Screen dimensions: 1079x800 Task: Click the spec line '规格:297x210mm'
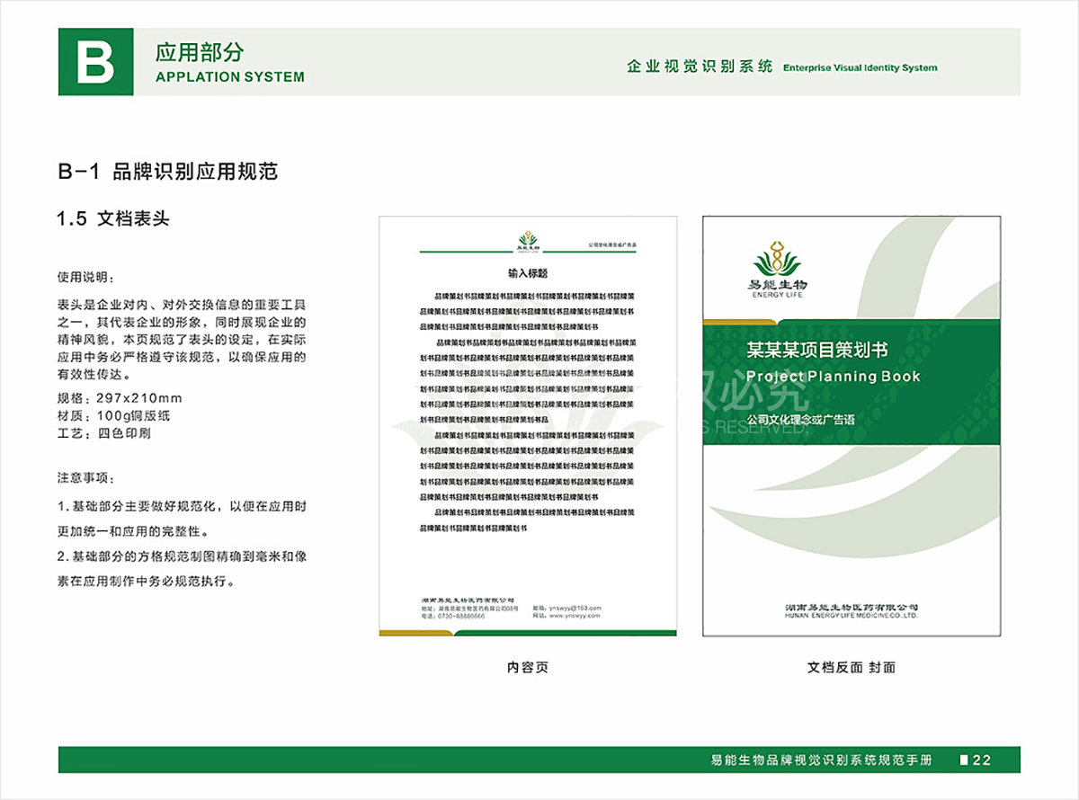[x=120, y=398]
